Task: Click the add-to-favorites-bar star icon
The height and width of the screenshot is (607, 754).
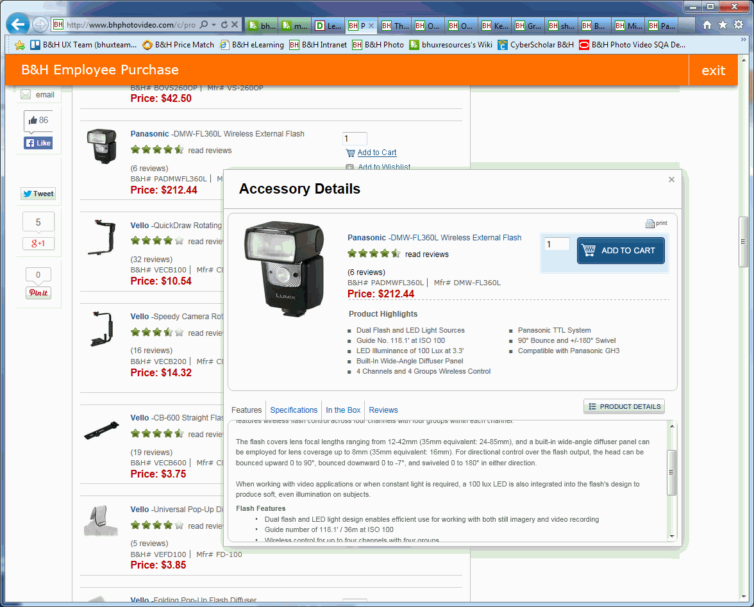Action: coord(20,45)
